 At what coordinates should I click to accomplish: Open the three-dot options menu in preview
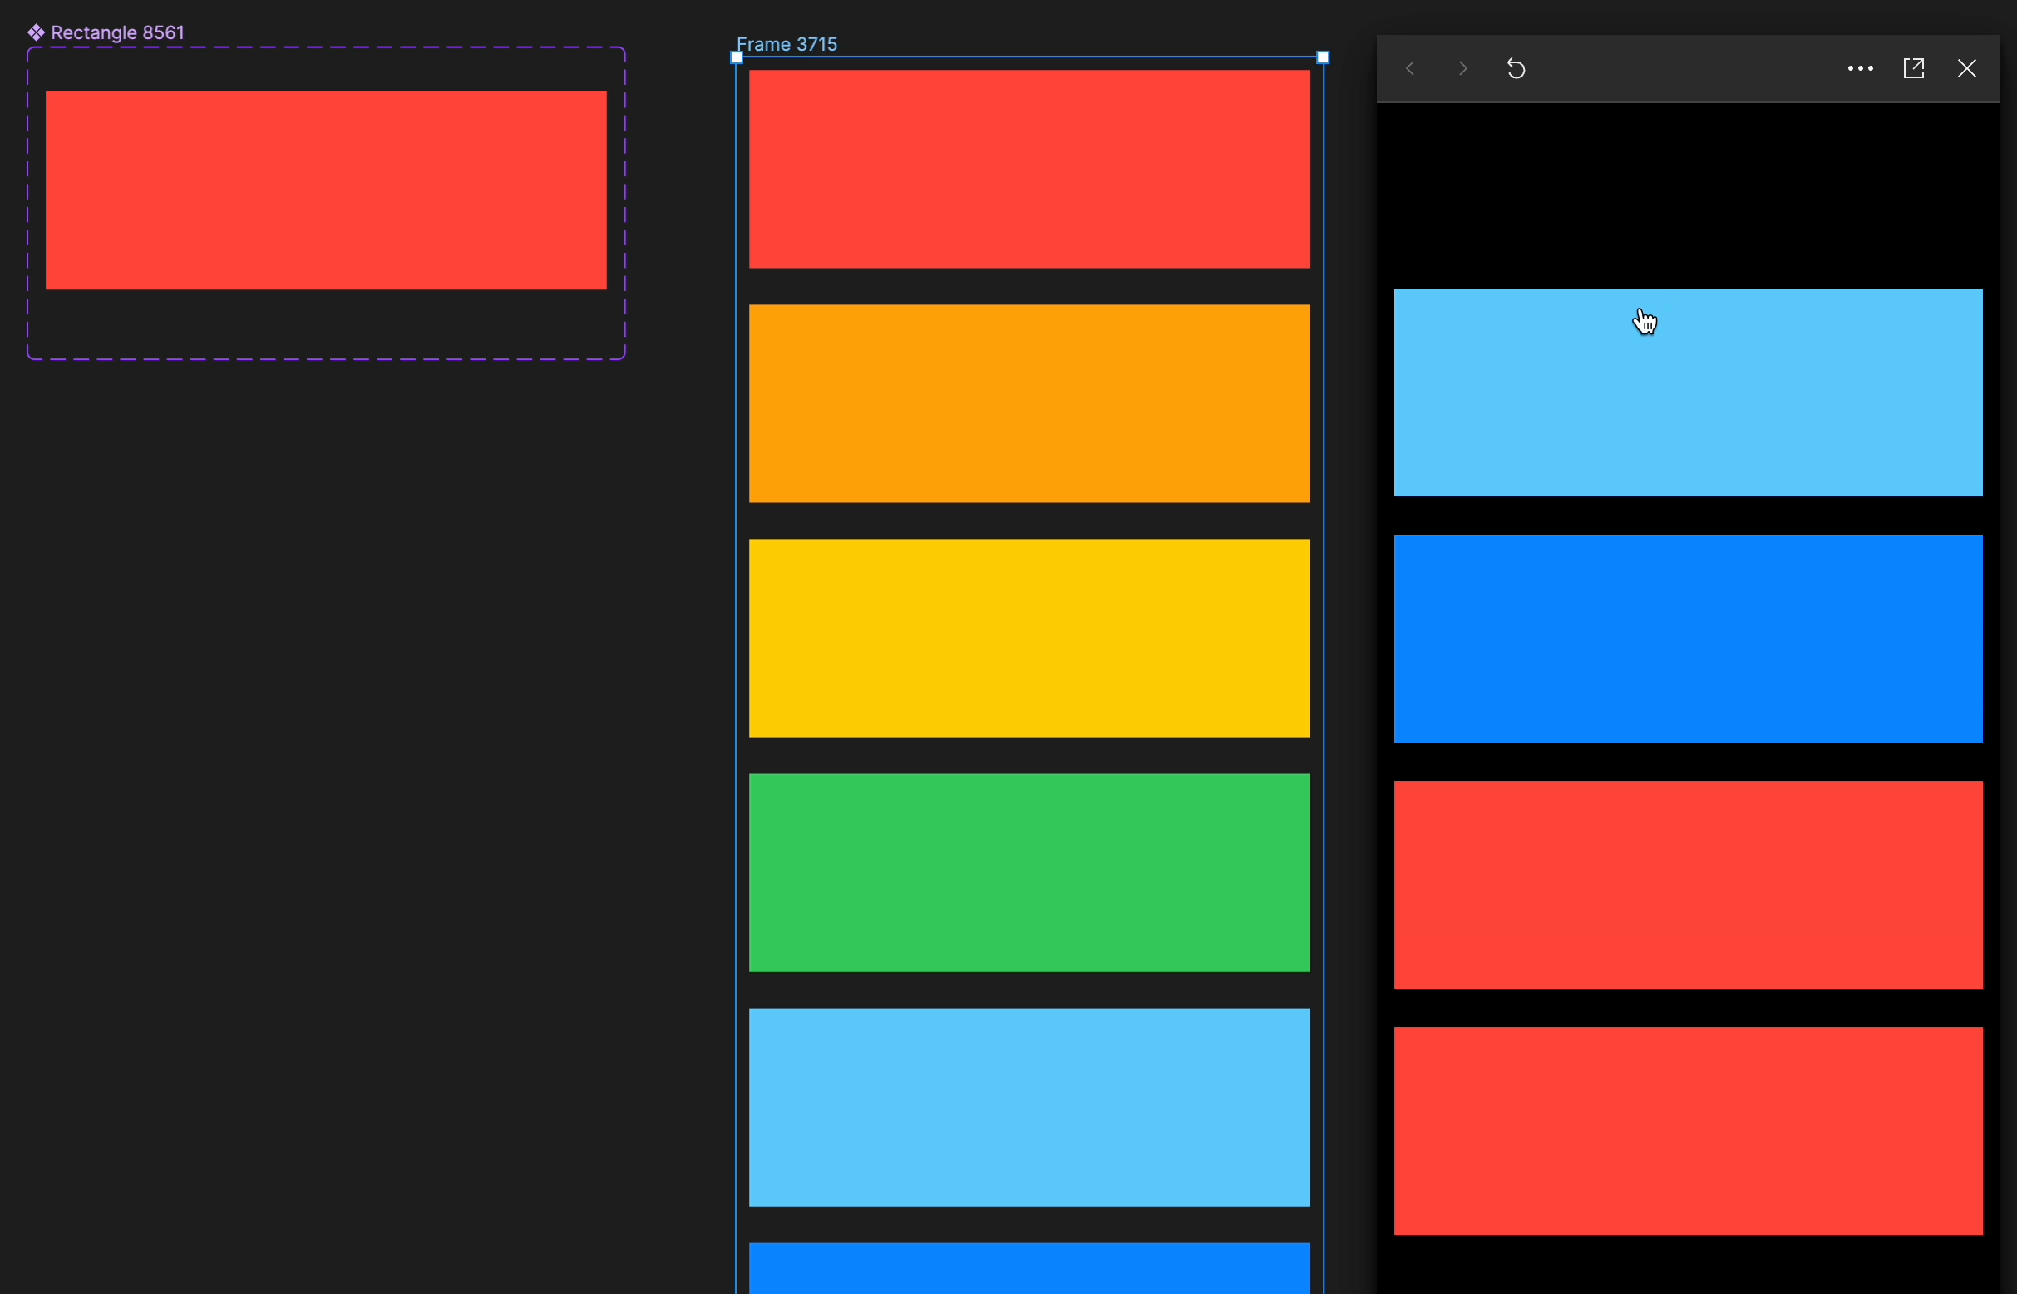[1861, 69]
